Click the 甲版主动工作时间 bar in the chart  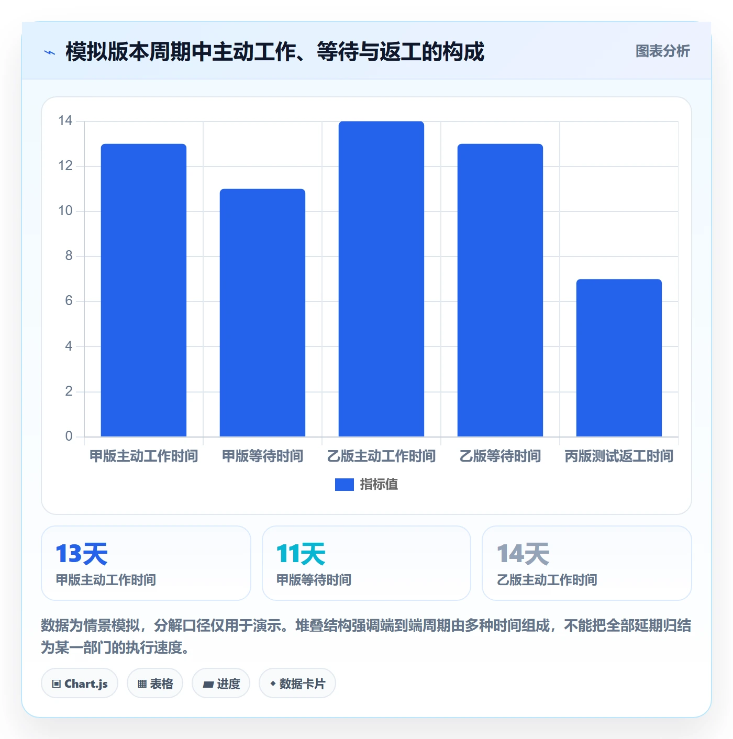tap(143, 290)
